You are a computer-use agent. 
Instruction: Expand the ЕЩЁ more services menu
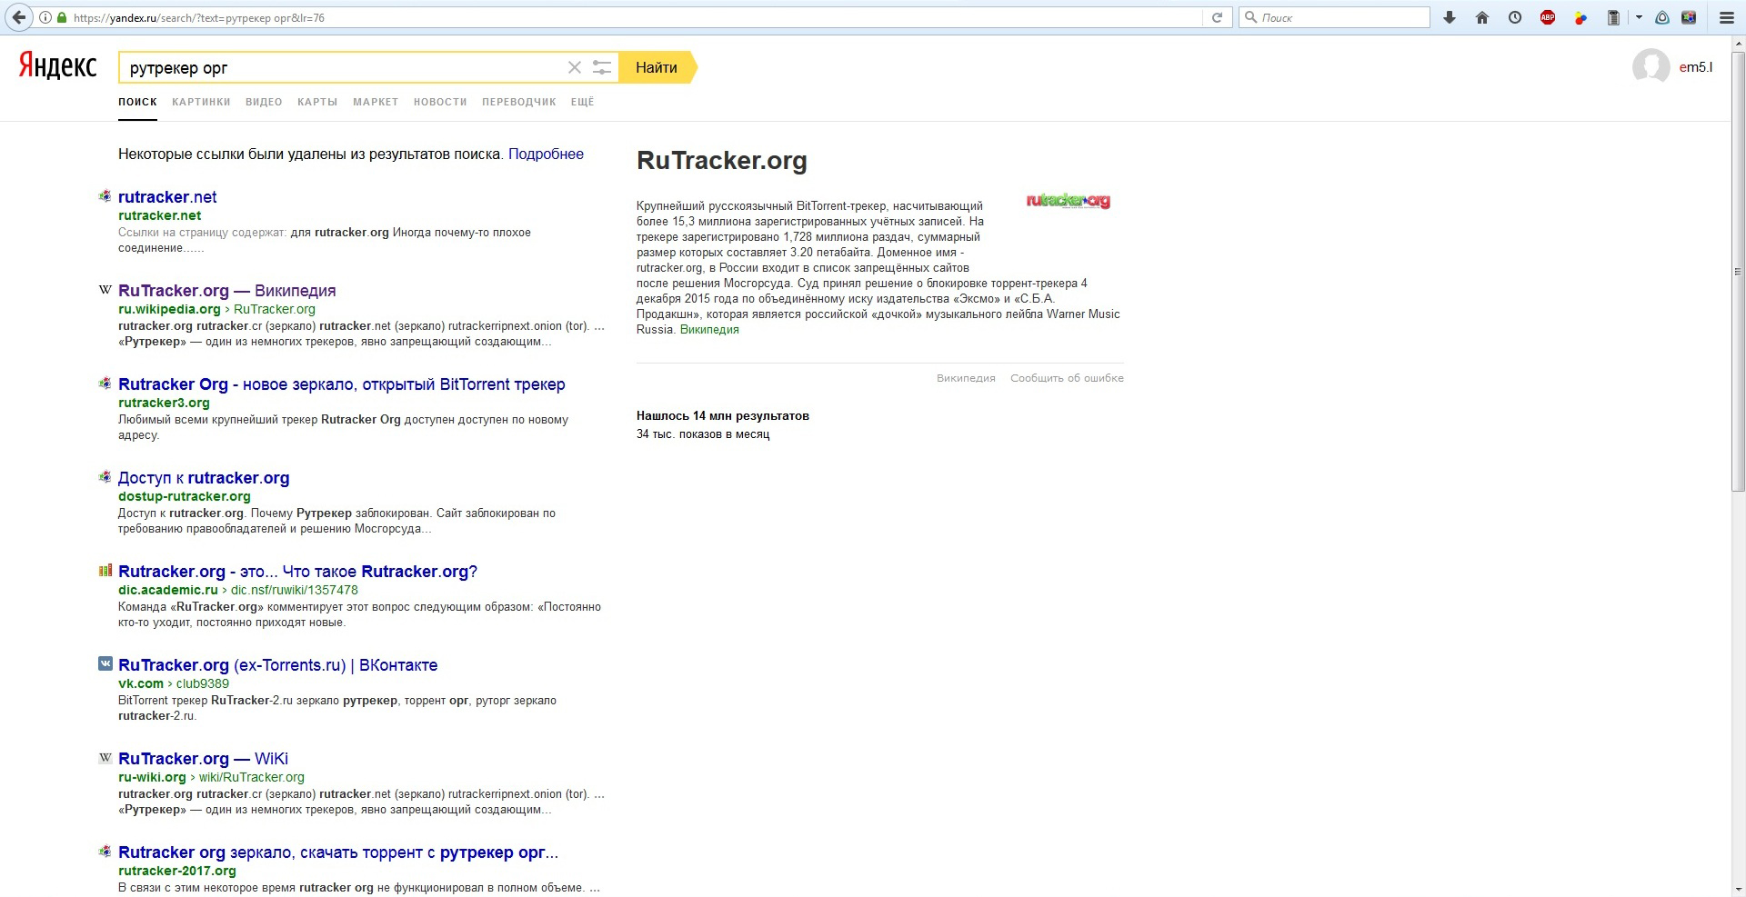click(x=582, y=102)
